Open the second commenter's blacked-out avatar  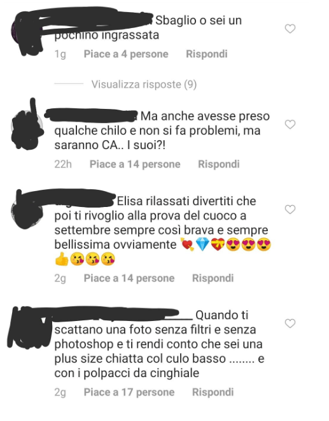click(27, 126)
